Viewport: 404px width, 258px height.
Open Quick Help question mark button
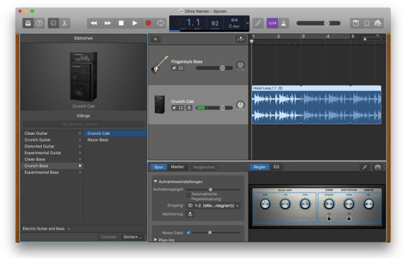coord(40,23)
